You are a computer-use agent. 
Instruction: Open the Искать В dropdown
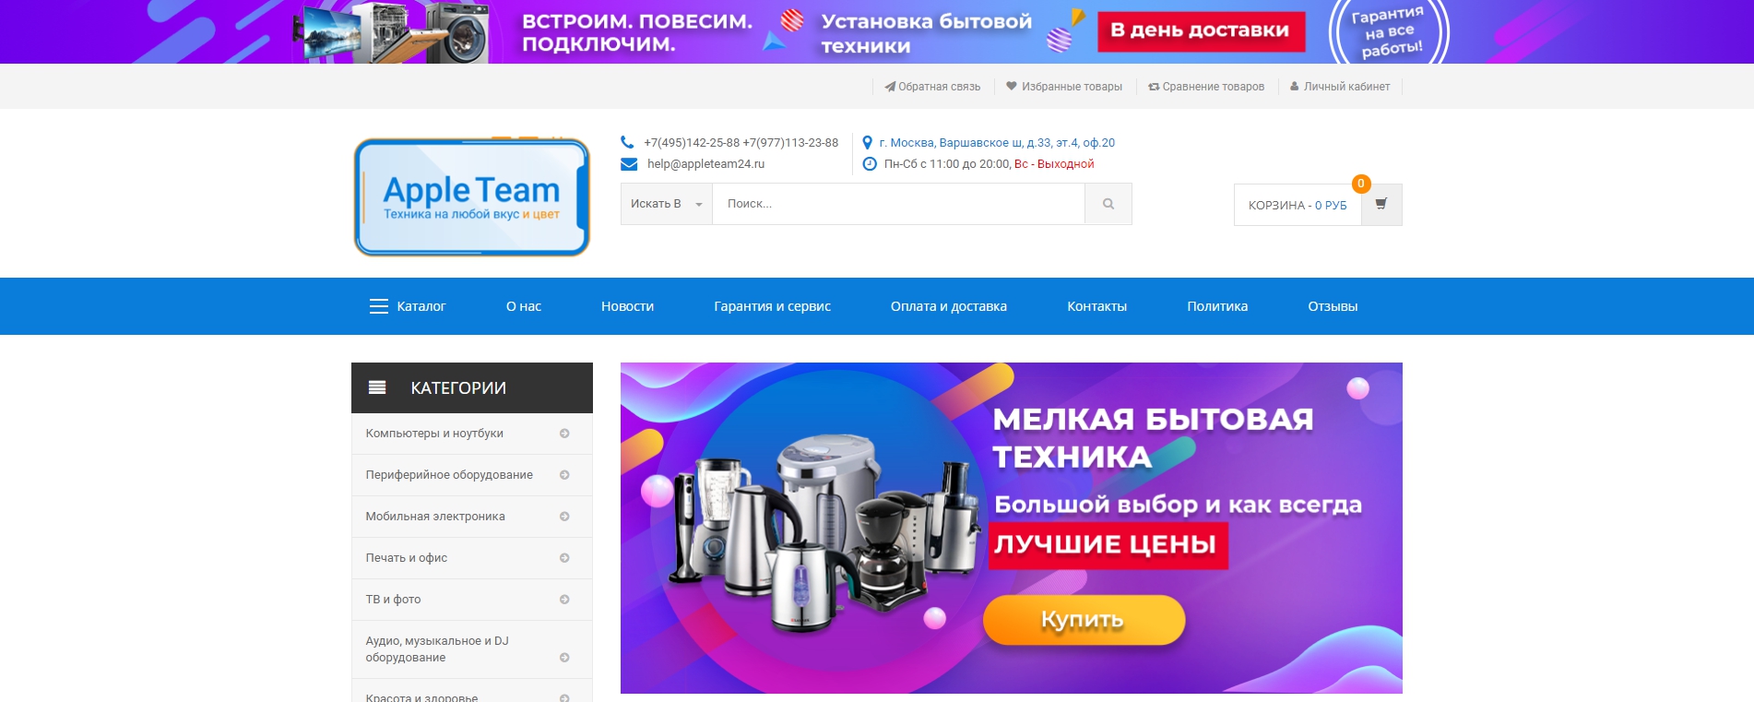[x=667, y=204]
